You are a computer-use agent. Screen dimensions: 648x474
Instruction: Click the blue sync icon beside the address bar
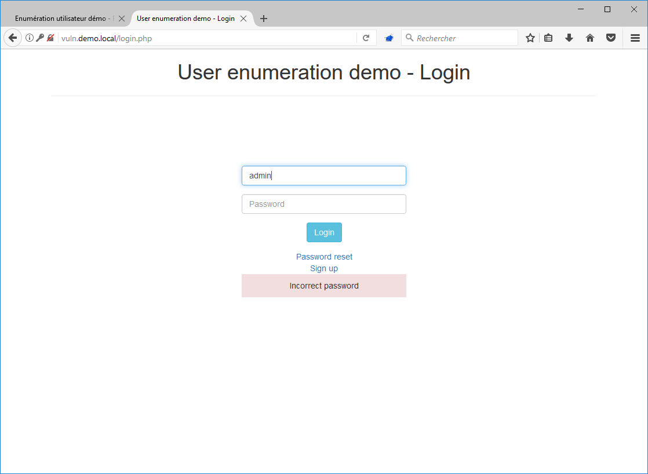point(389,37)
